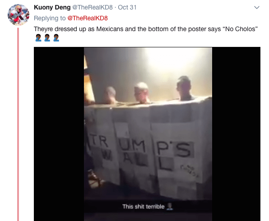Screen dimensions: 269x221
Task: Click the tweet text about the poster
Action: [146, 29]
